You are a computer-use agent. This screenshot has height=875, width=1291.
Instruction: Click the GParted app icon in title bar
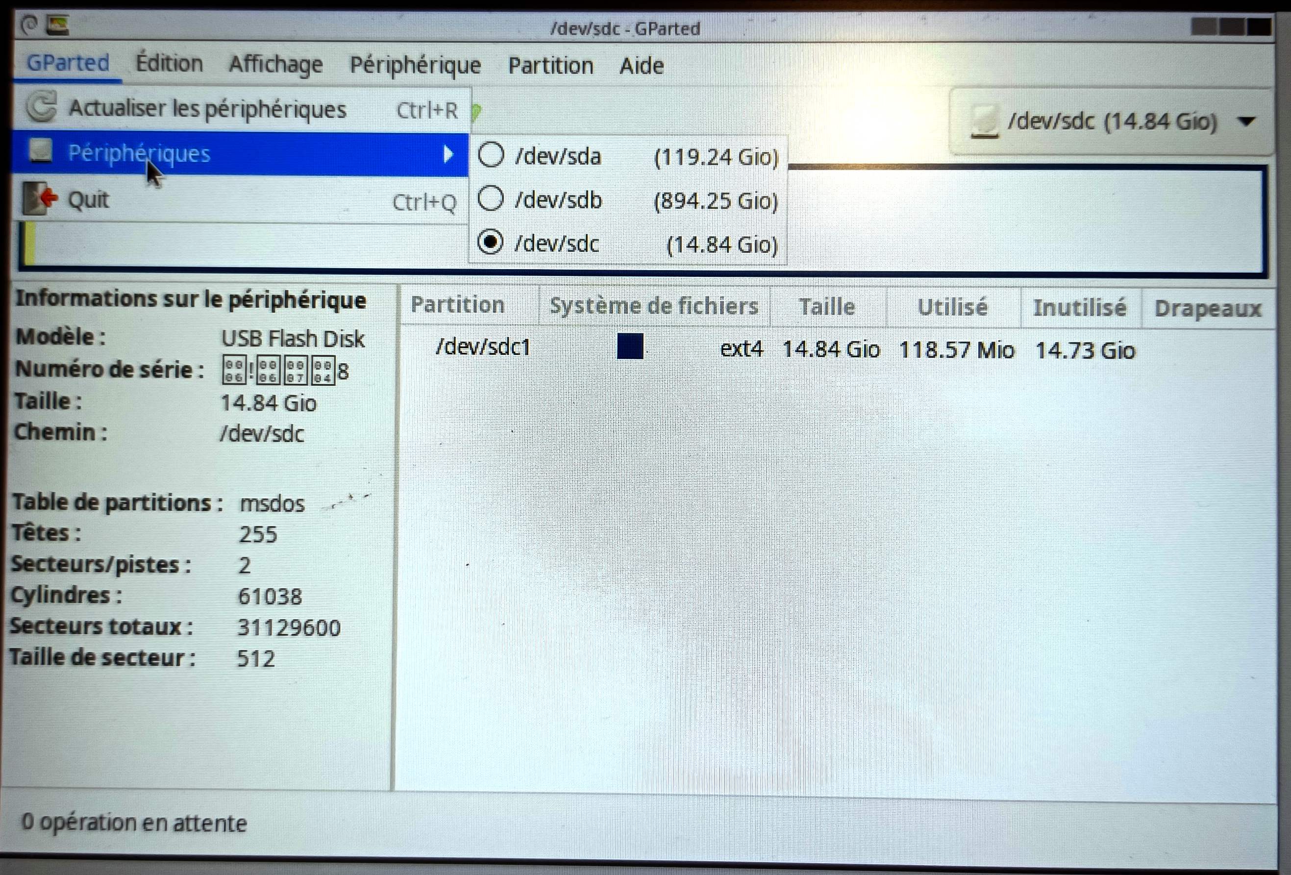click(57, 25)
